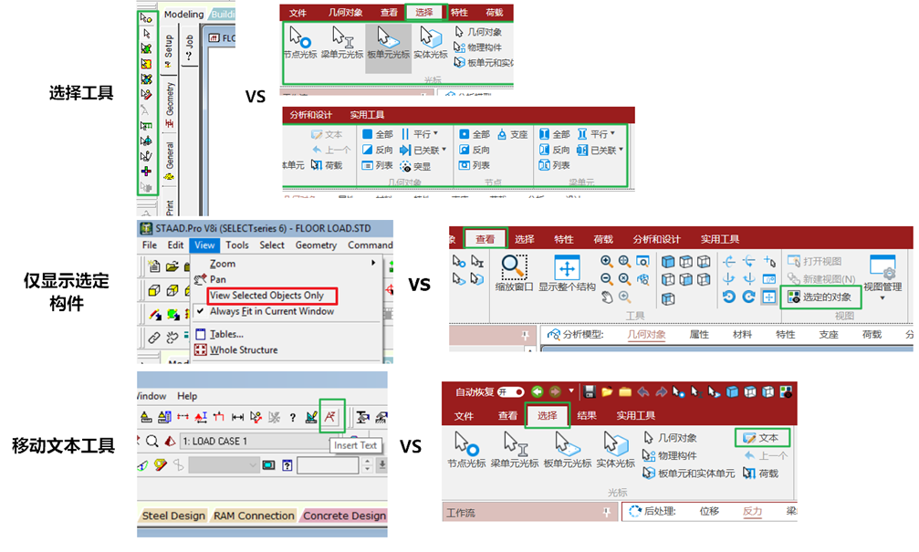Click the pin icon on the 工作流 panel
The width and height of the screenshot is (919, 552).
607,513
